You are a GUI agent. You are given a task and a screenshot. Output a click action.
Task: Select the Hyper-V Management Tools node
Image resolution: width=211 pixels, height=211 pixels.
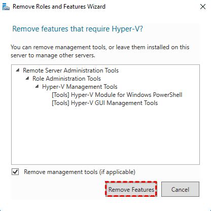[x=80, y=87]
